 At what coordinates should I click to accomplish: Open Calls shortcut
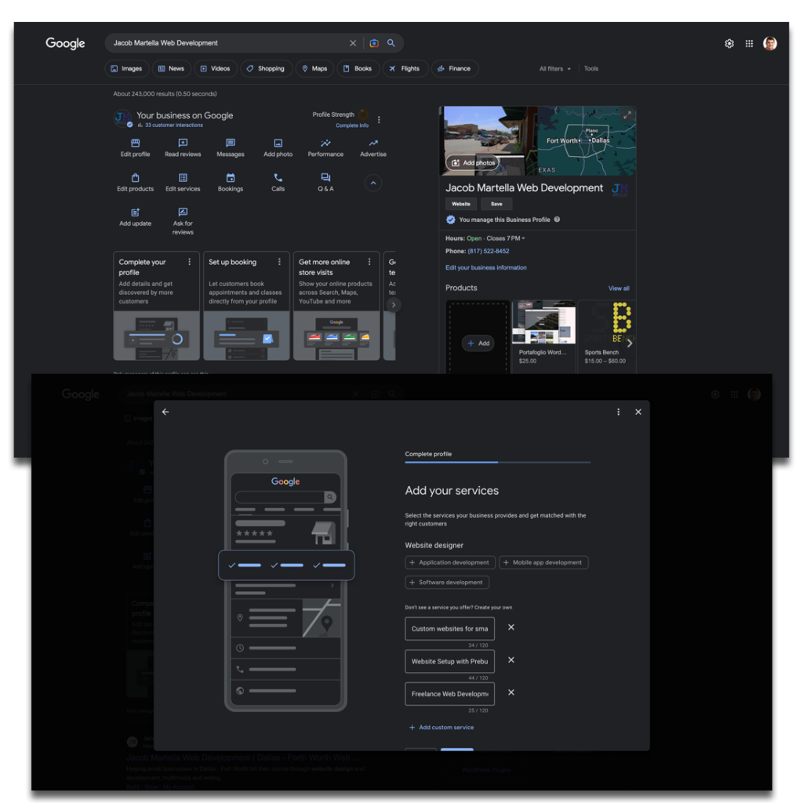278,182
